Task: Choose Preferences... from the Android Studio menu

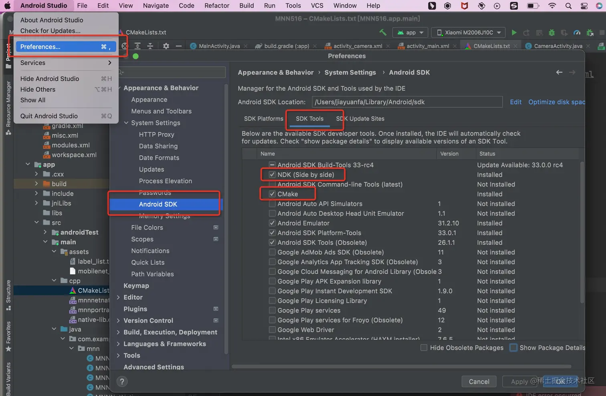Action: tap(66, 47)
